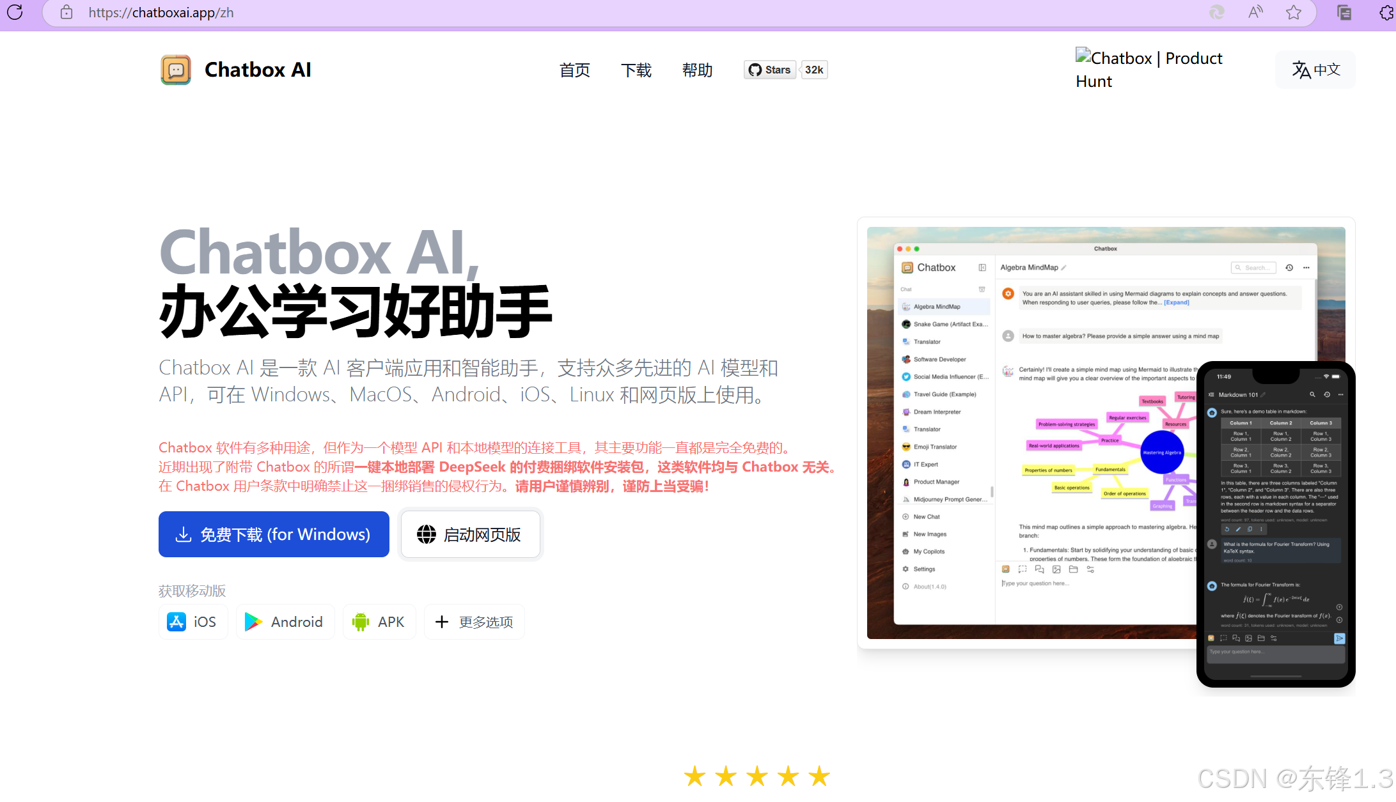Click the site lock icon in address bar

pyautogui.click(x=67, y=12)
